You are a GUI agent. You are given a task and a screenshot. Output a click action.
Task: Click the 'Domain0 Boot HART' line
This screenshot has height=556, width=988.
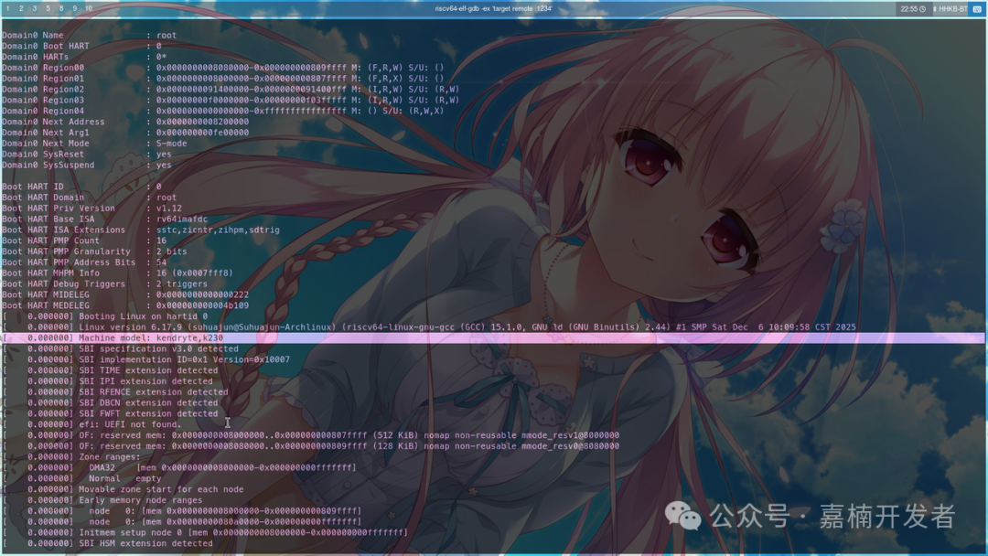(81, 46)
